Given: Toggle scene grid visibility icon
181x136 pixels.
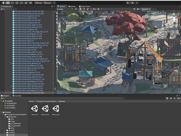Looking at the screenshot, I should [98, 9].
